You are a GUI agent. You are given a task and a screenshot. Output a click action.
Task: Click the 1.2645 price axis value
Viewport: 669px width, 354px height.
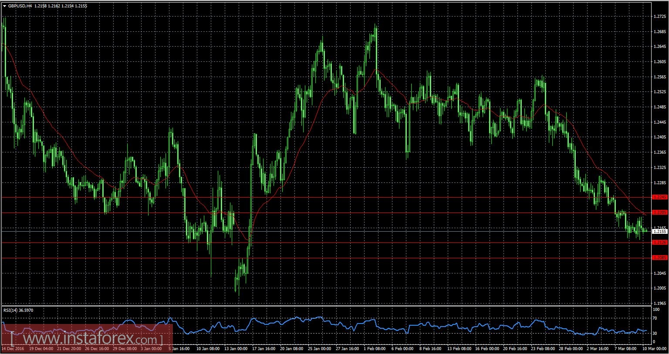660,47
